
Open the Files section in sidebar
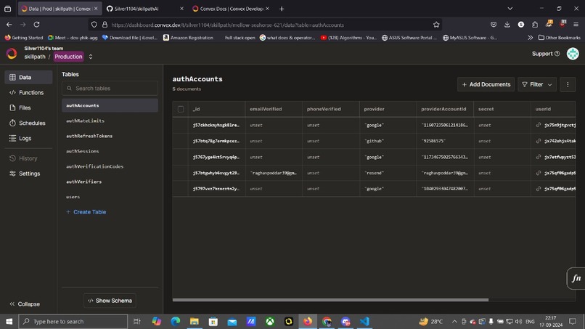click(28, 108)
